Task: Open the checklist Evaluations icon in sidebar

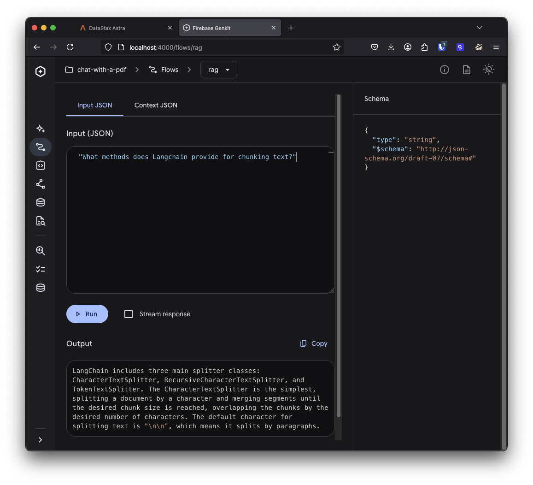Action: pos(41,269)
